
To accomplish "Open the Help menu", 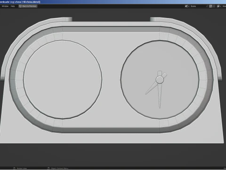I will click(x=13, y=6).
